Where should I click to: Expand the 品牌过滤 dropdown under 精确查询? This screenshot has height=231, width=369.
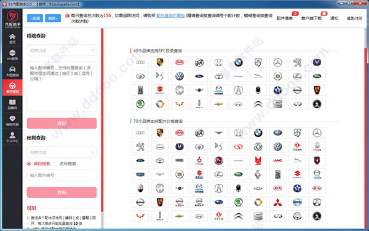(x=61, y=50)
